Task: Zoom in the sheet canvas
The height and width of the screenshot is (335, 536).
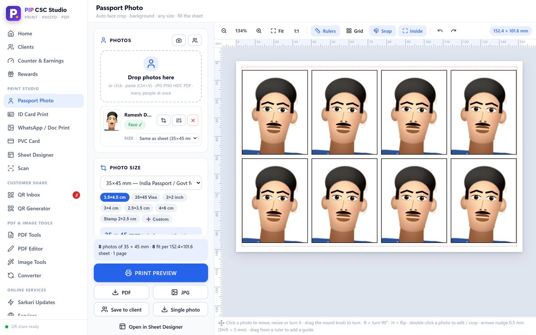Action: click(259, 31)
